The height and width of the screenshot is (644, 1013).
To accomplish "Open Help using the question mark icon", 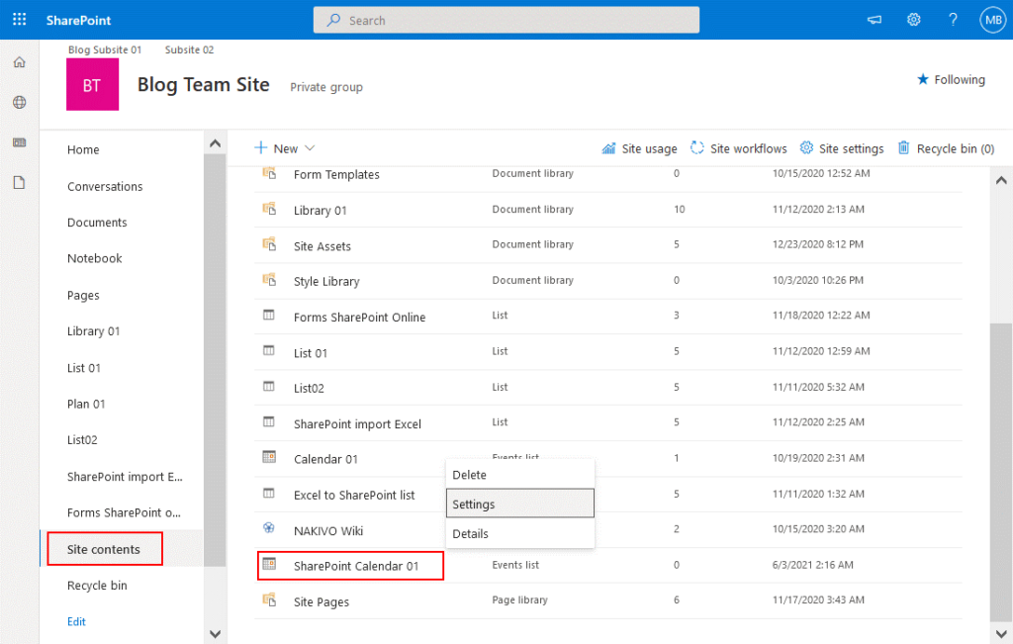I will click(953, 19).
